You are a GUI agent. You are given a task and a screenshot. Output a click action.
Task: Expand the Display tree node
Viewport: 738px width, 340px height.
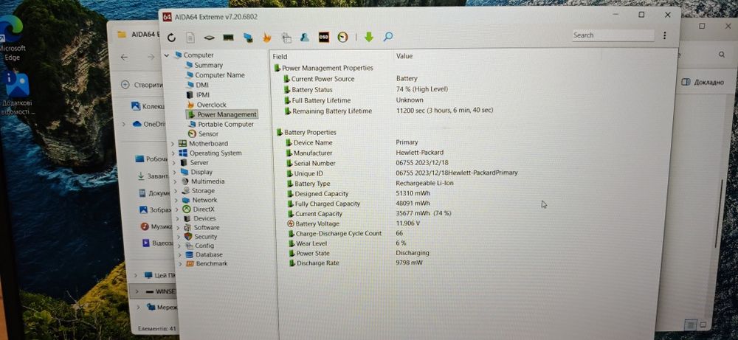[x=175, y=172]
